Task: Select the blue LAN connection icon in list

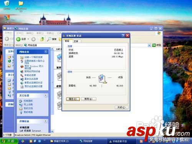Action: point(59,58)
